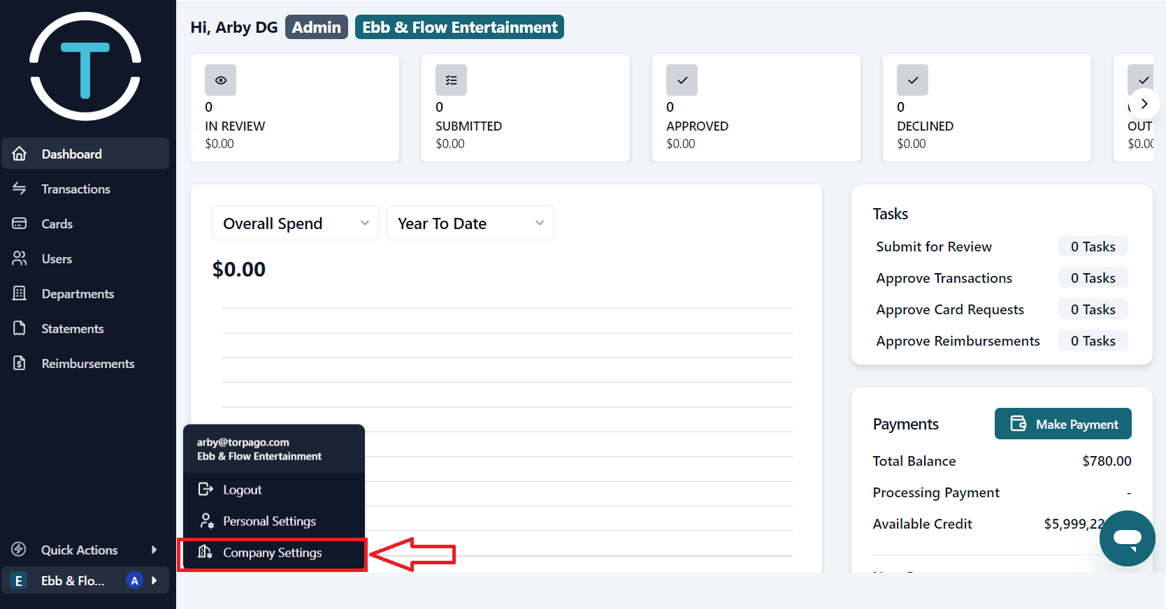Go to Transactions in the sidebar
The image size is (1166, 609).
pyautogui.click(x=75, y=189)
